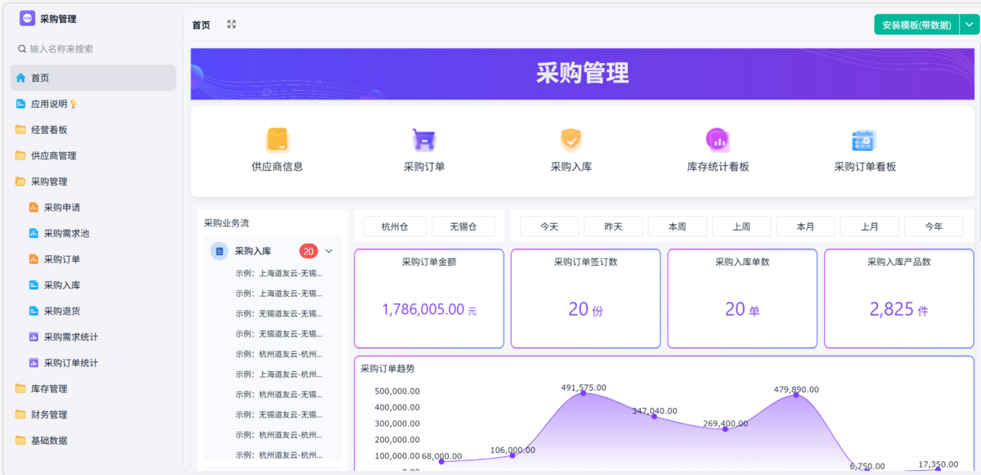Screen dimensions: 981x475
Task: Click the 首页 tab at the top
Action: tap(201, 25)
